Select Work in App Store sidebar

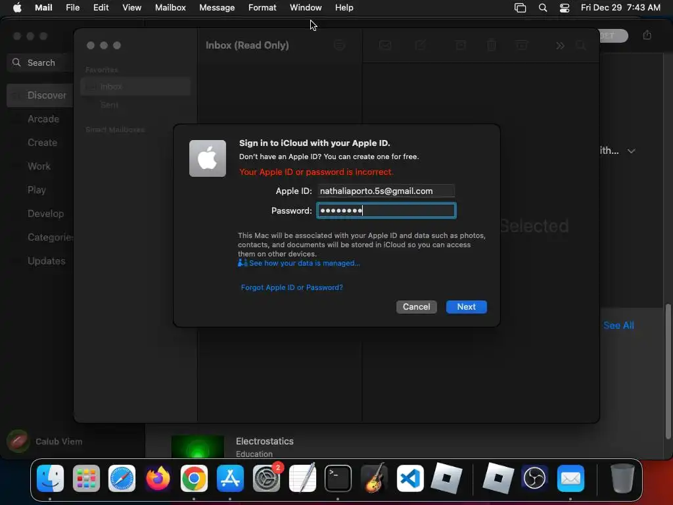tap(40, 166)
